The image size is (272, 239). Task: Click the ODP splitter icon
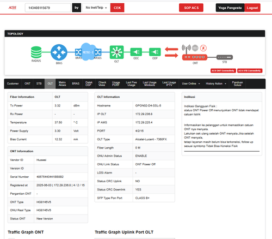pyautogui.click(x=155, y=52)
